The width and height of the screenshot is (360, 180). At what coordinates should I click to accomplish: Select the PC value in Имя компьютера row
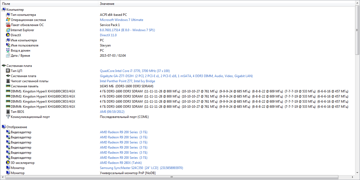pyautogui.click(x=102, y=40)
